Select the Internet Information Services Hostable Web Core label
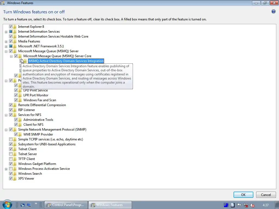This screenshot has width=279, height=209. pos(53,36)
